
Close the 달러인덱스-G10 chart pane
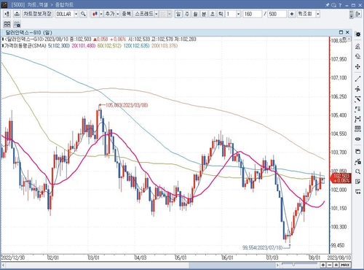tap(347, 32)
